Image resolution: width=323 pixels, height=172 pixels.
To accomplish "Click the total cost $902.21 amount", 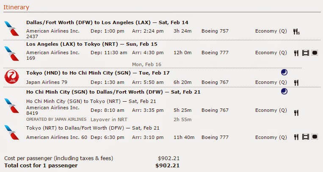I will click(x=168, y=166).
